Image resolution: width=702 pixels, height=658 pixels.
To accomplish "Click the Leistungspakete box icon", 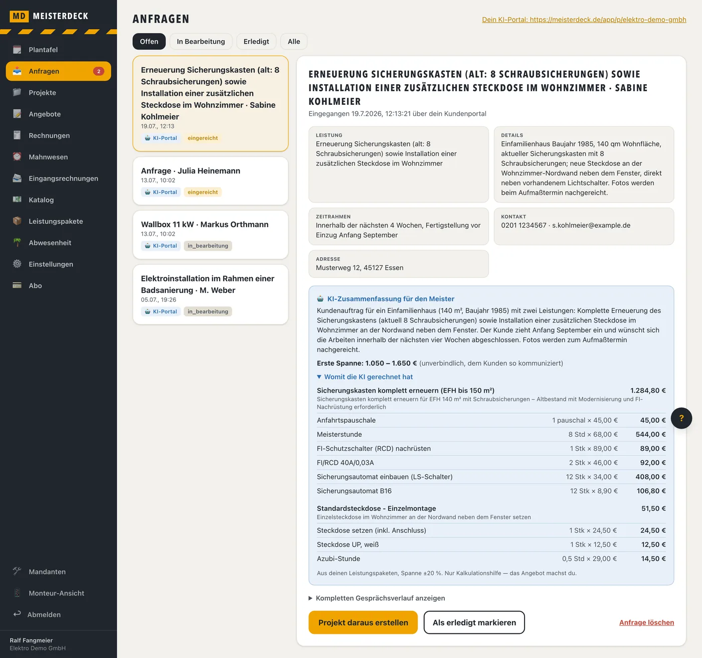I will [x=17, y=221].
